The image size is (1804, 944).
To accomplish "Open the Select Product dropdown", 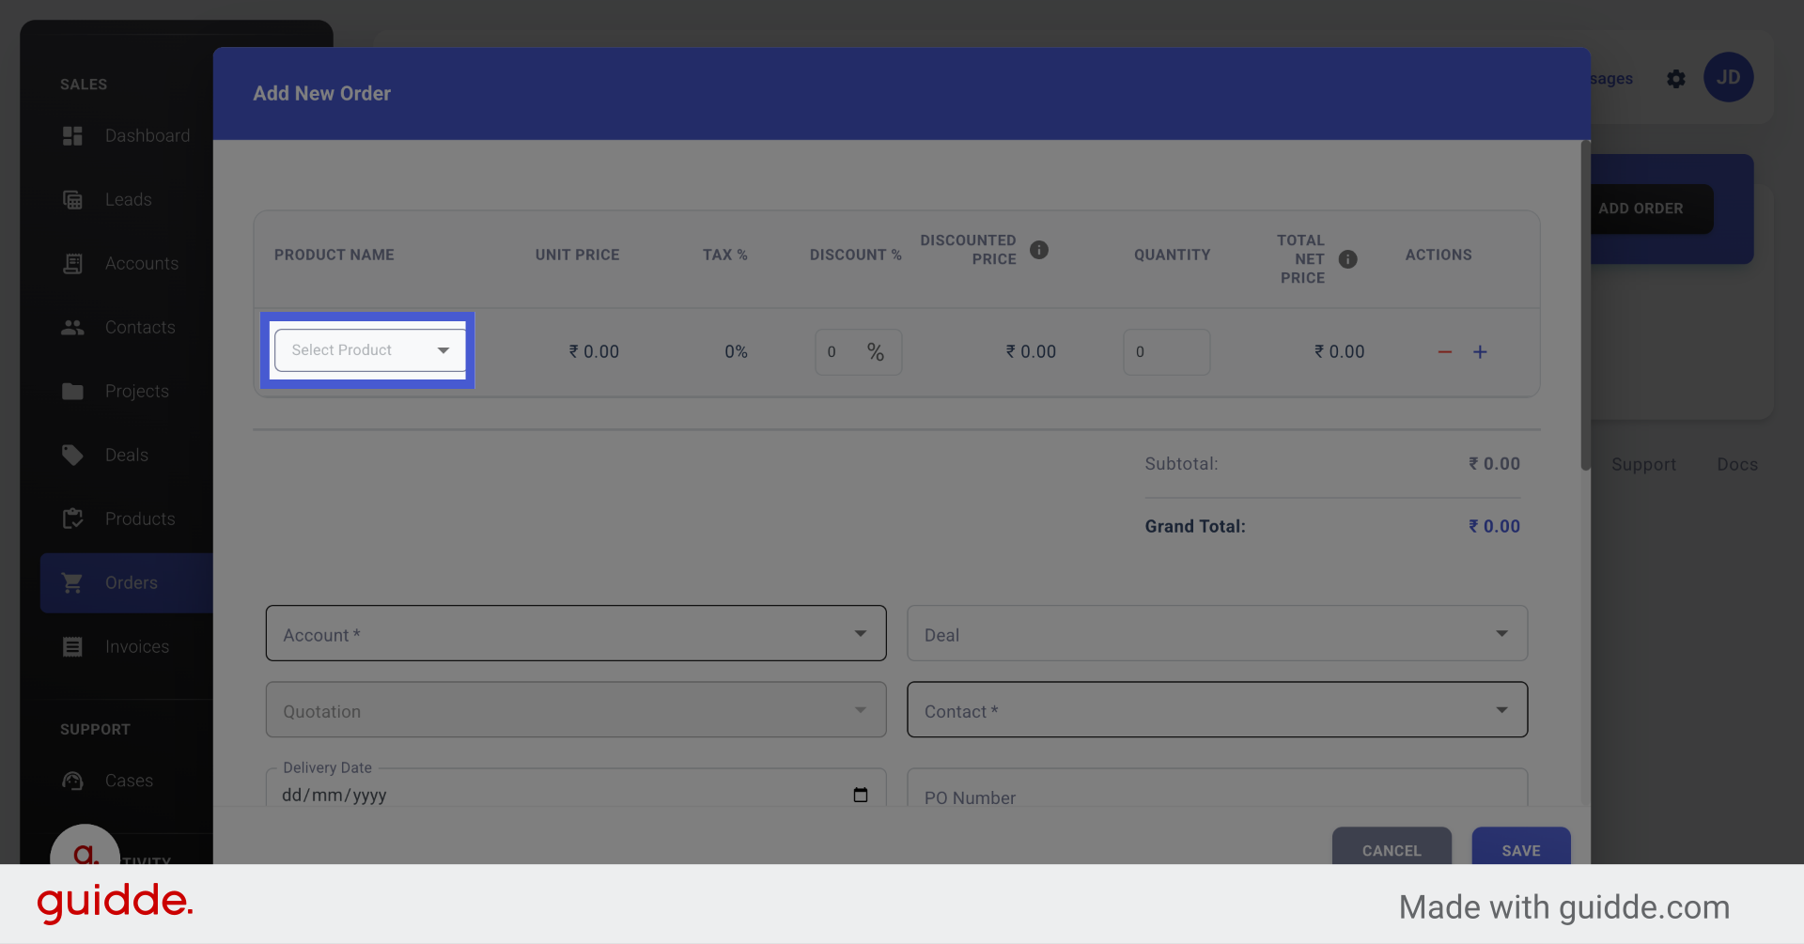I will 368,349.
